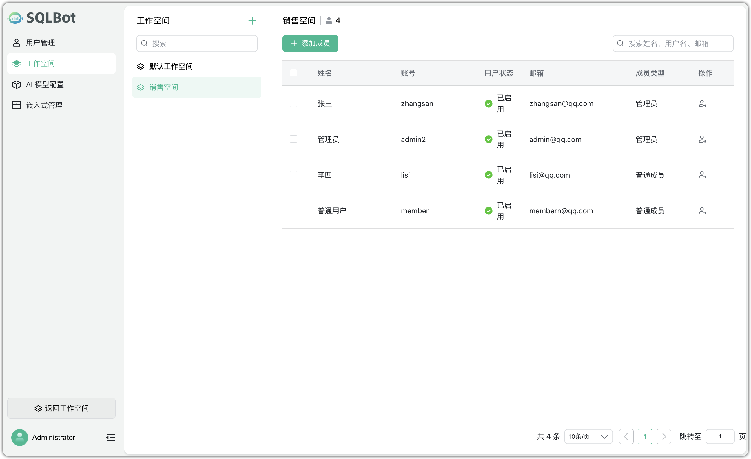Toggle the select-all checkbox in table header
751x459 pixels.
click(294, 72)
